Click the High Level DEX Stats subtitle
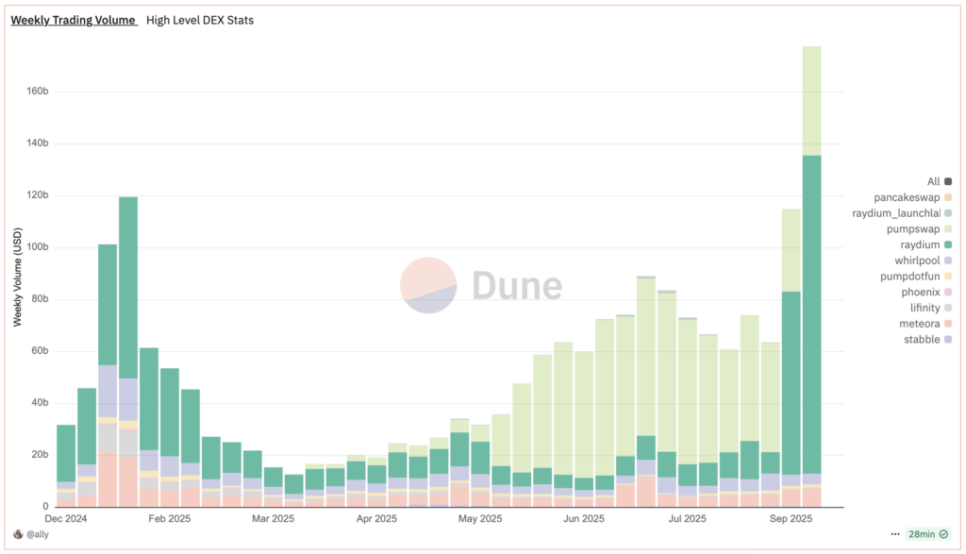The width and height of the screenshot is (966, 554). (x=200, y=21)
